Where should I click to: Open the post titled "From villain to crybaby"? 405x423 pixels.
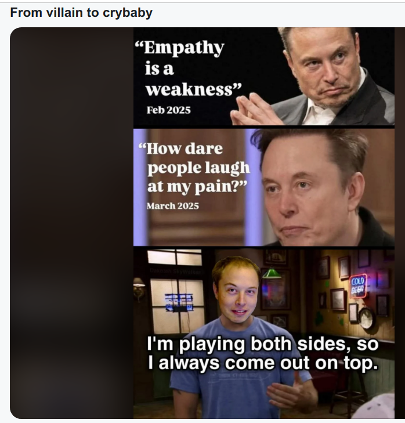pos(81,13)
